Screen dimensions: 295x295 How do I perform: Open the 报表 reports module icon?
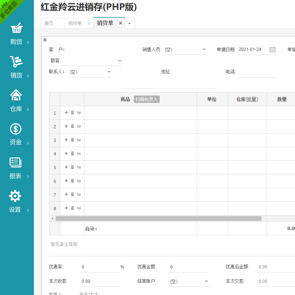pyautogui.click(x=16, y=163)
